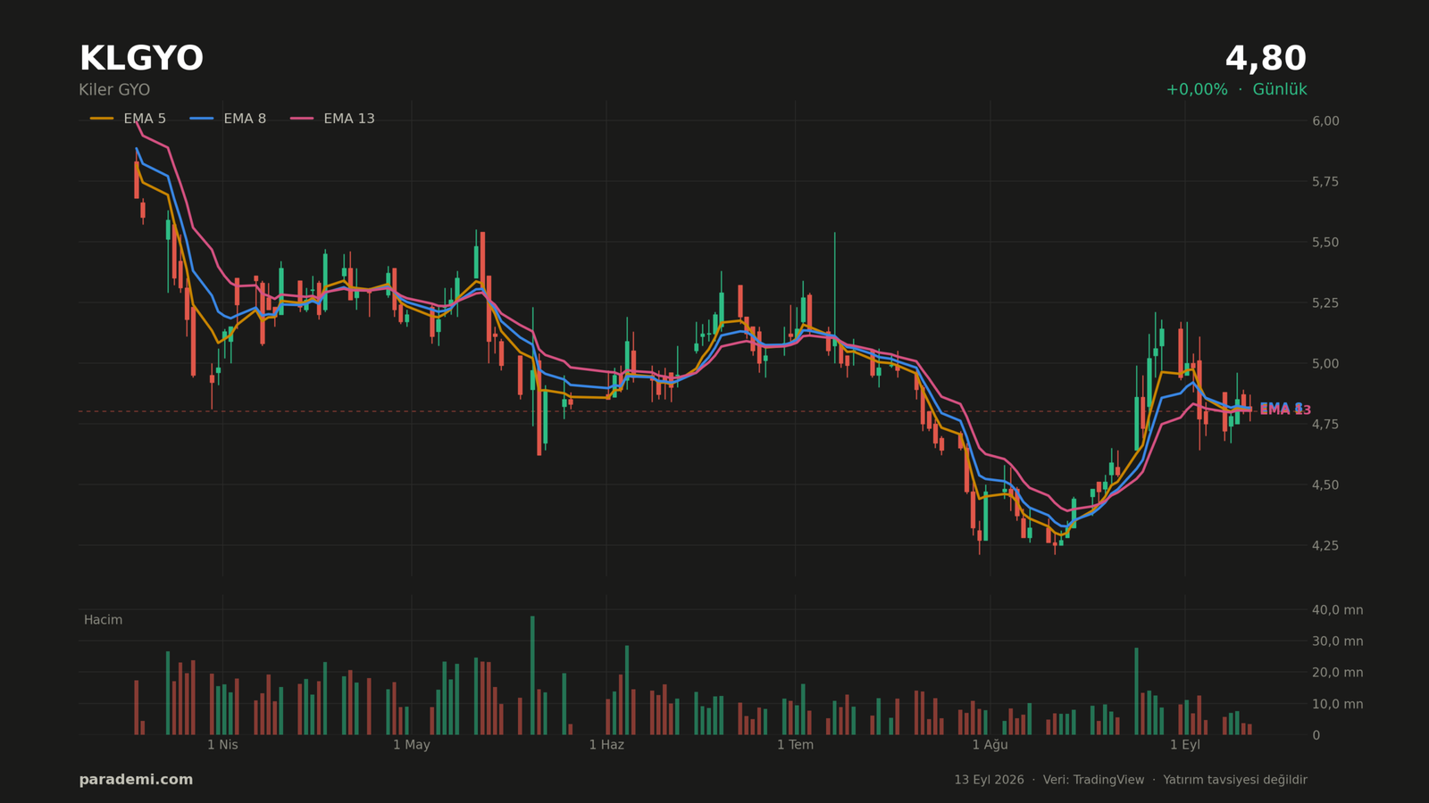The width and height of the screenshot is (1429, 803).
Task: Click the 4,80 last price value
Action: pos(1266,59)
